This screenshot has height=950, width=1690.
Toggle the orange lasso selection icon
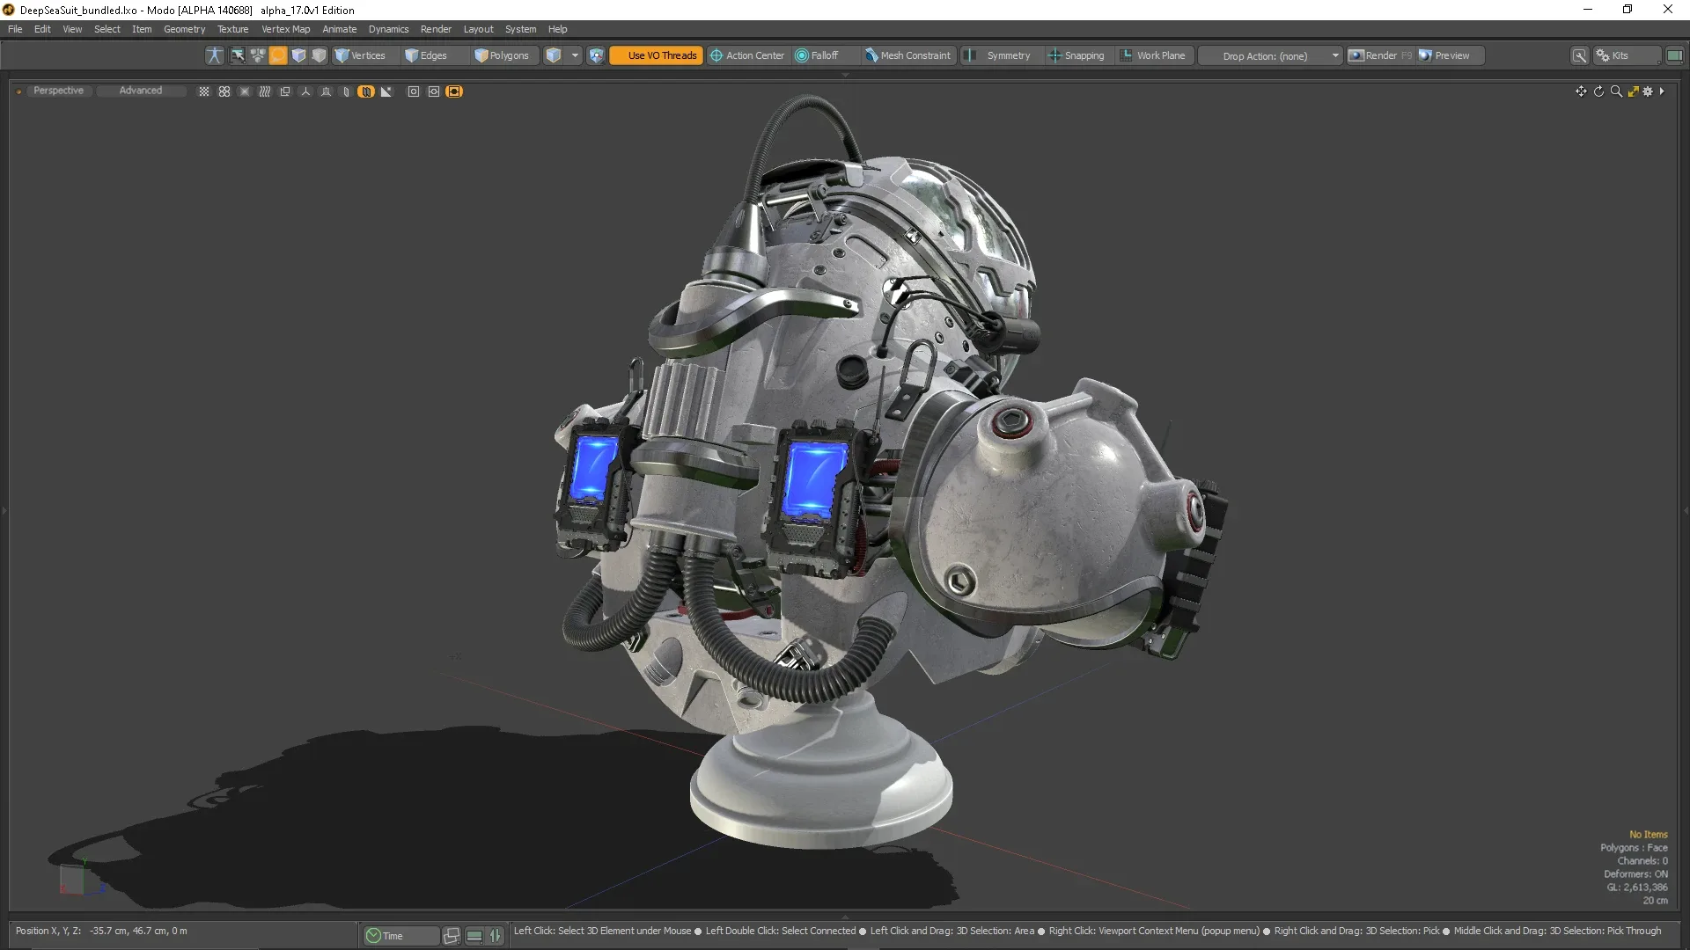click(x=278, y=55)
